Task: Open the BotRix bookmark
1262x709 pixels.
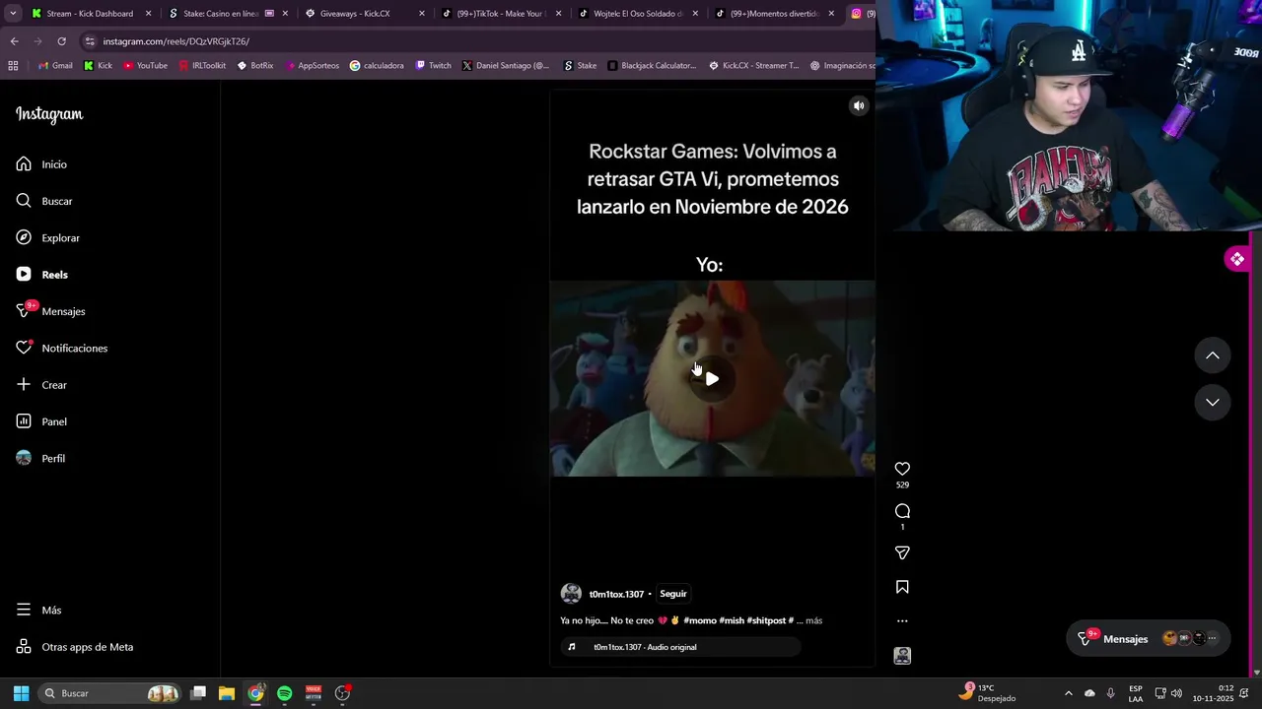Action: [x=255, y=66]
